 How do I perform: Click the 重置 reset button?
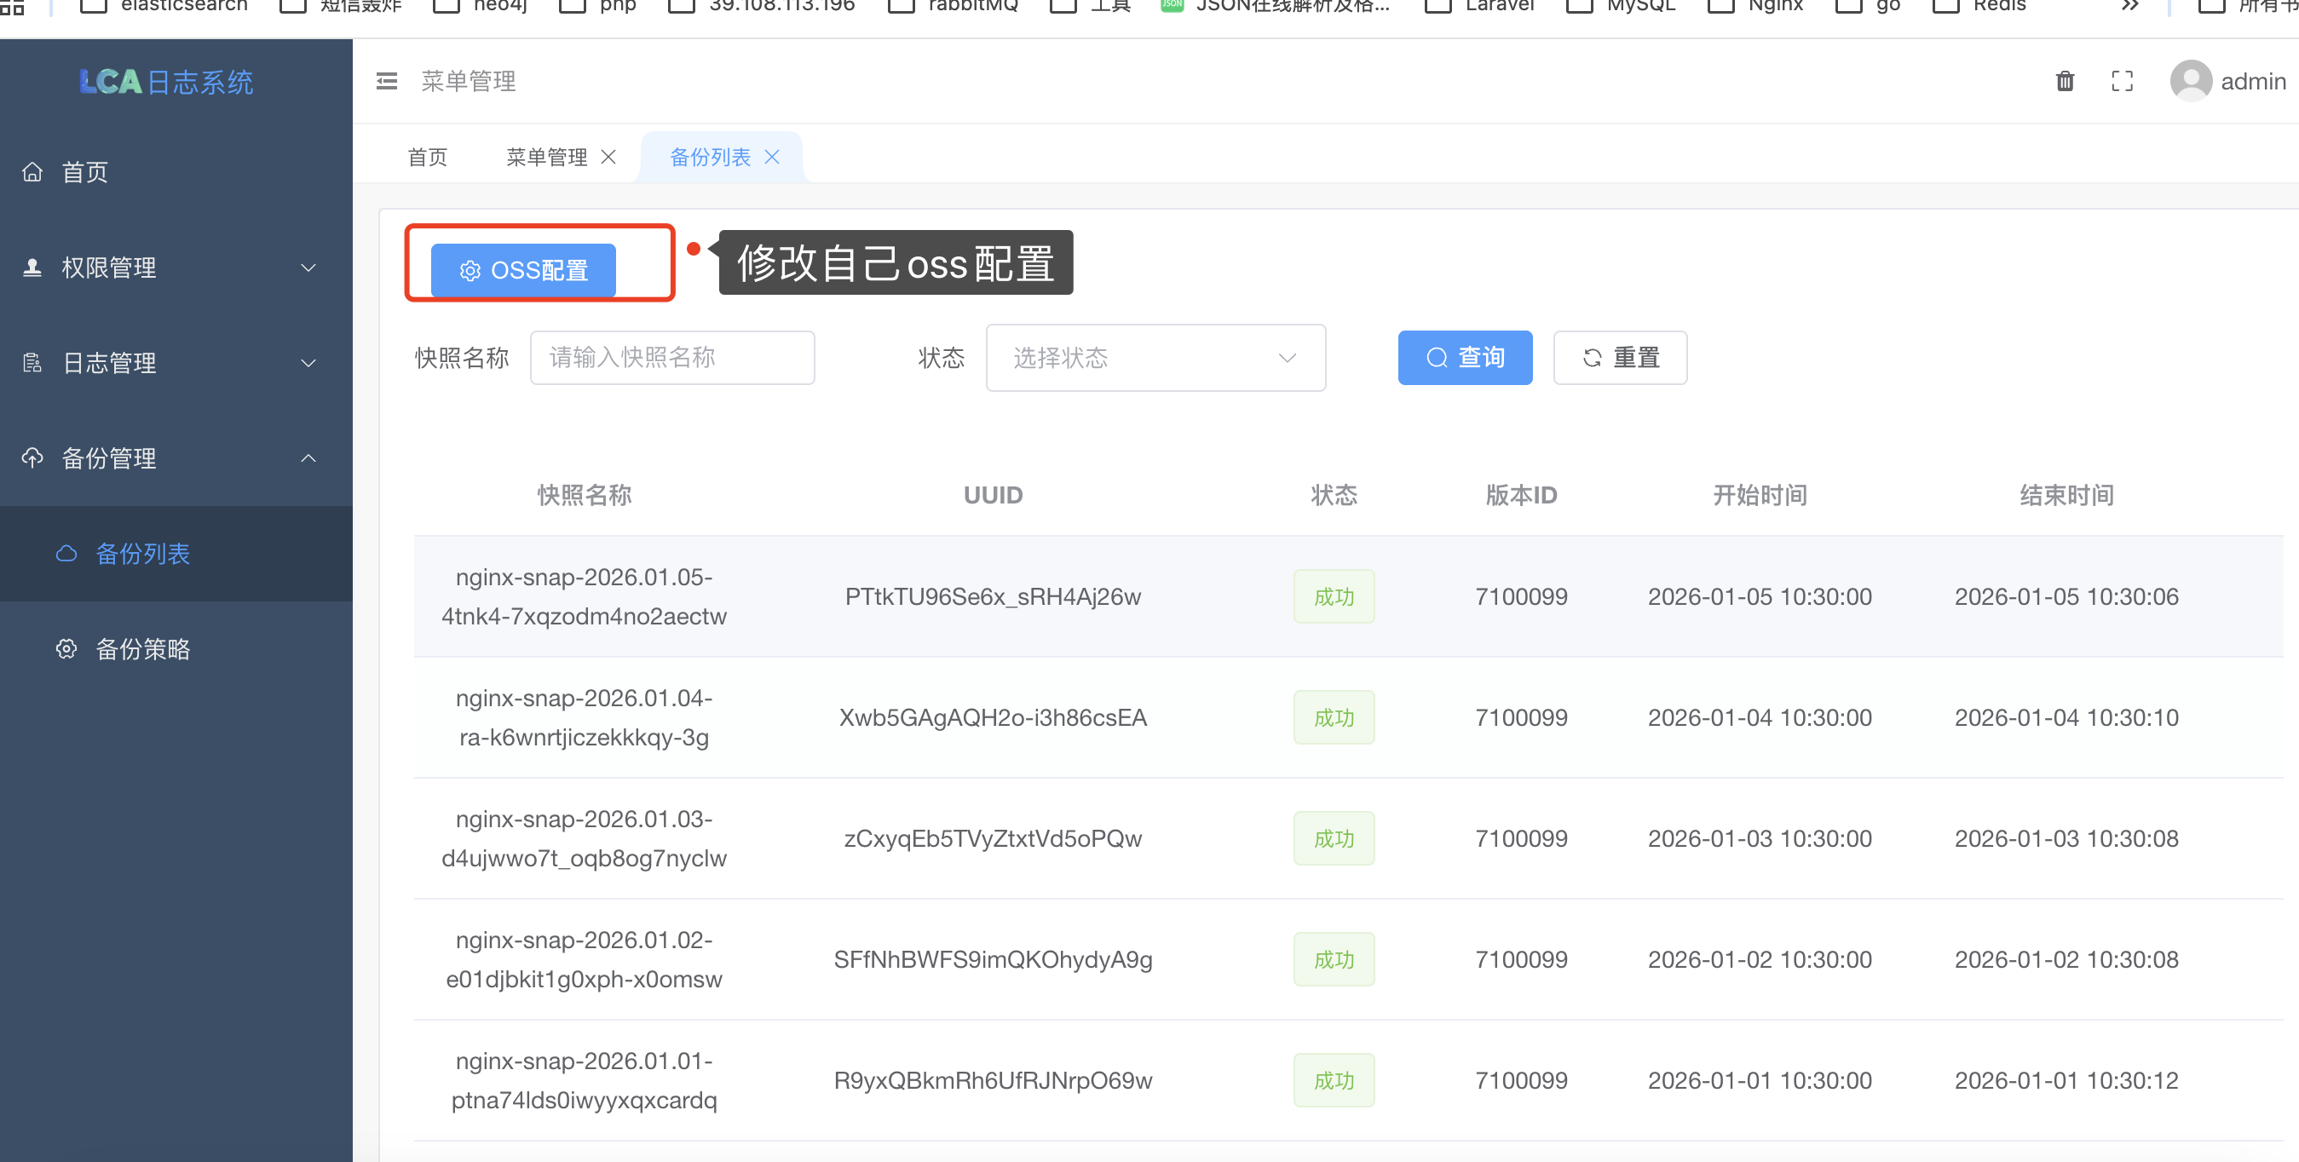[1620, 358]
